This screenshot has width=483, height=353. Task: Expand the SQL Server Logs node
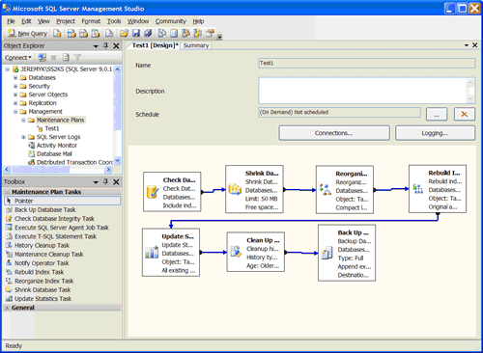point(23,137)
